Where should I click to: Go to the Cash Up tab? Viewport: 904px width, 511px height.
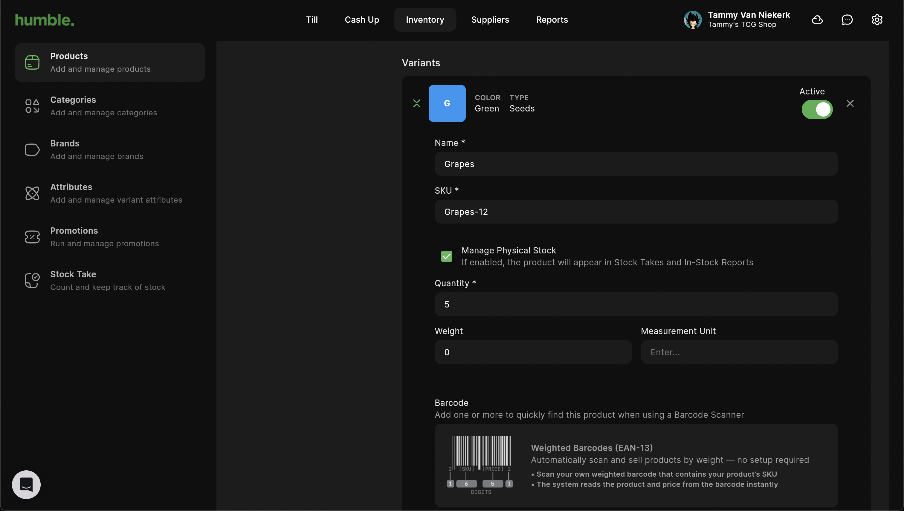[362, 20]
